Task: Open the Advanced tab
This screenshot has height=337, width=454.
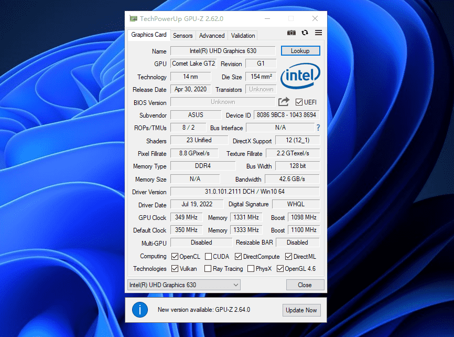Action: pos(212,36)
